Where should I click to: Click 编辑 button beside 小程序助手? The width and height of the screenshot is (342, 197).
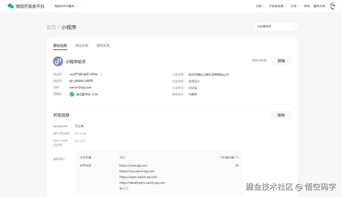[x=281, y=60]
